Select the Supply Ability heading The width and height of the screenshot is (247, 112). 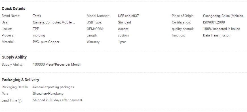[14, 57]
